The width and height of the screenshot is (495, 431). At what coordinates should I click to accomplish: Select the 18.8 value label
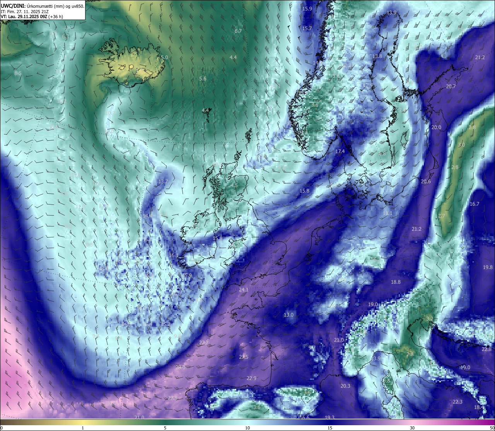tap(396, 282)
